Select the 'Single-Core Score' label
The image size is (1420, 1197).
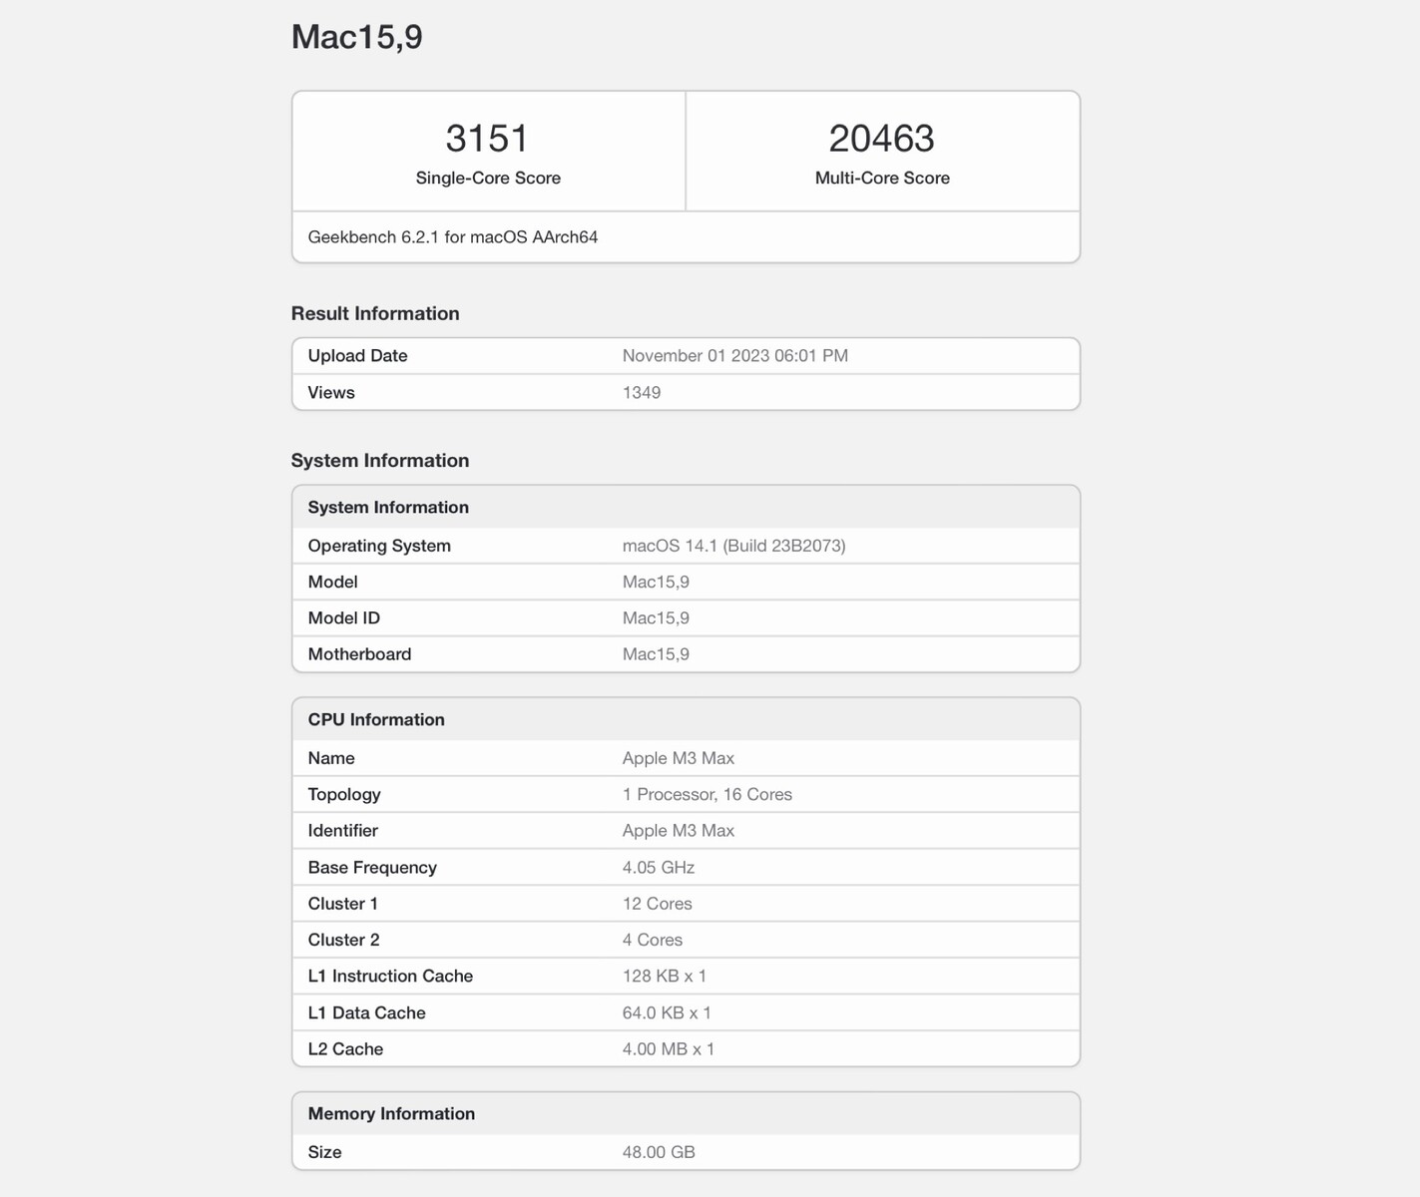[488, 178]
